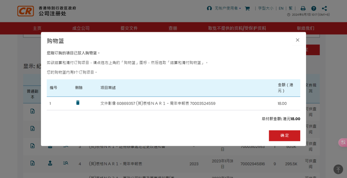Click the 项目简述 column header
347x178 pixels.
(108, 88)
